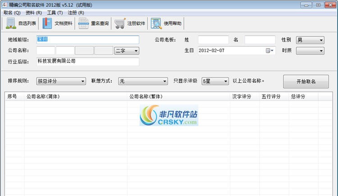Focus the 行业后缀 input field

tap(88, 62)
